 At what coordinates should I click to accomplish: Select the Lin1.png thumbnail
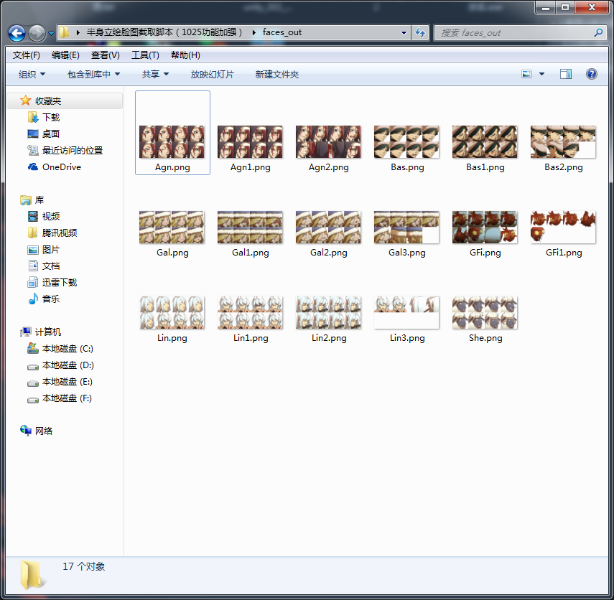[x=250, y=313]
